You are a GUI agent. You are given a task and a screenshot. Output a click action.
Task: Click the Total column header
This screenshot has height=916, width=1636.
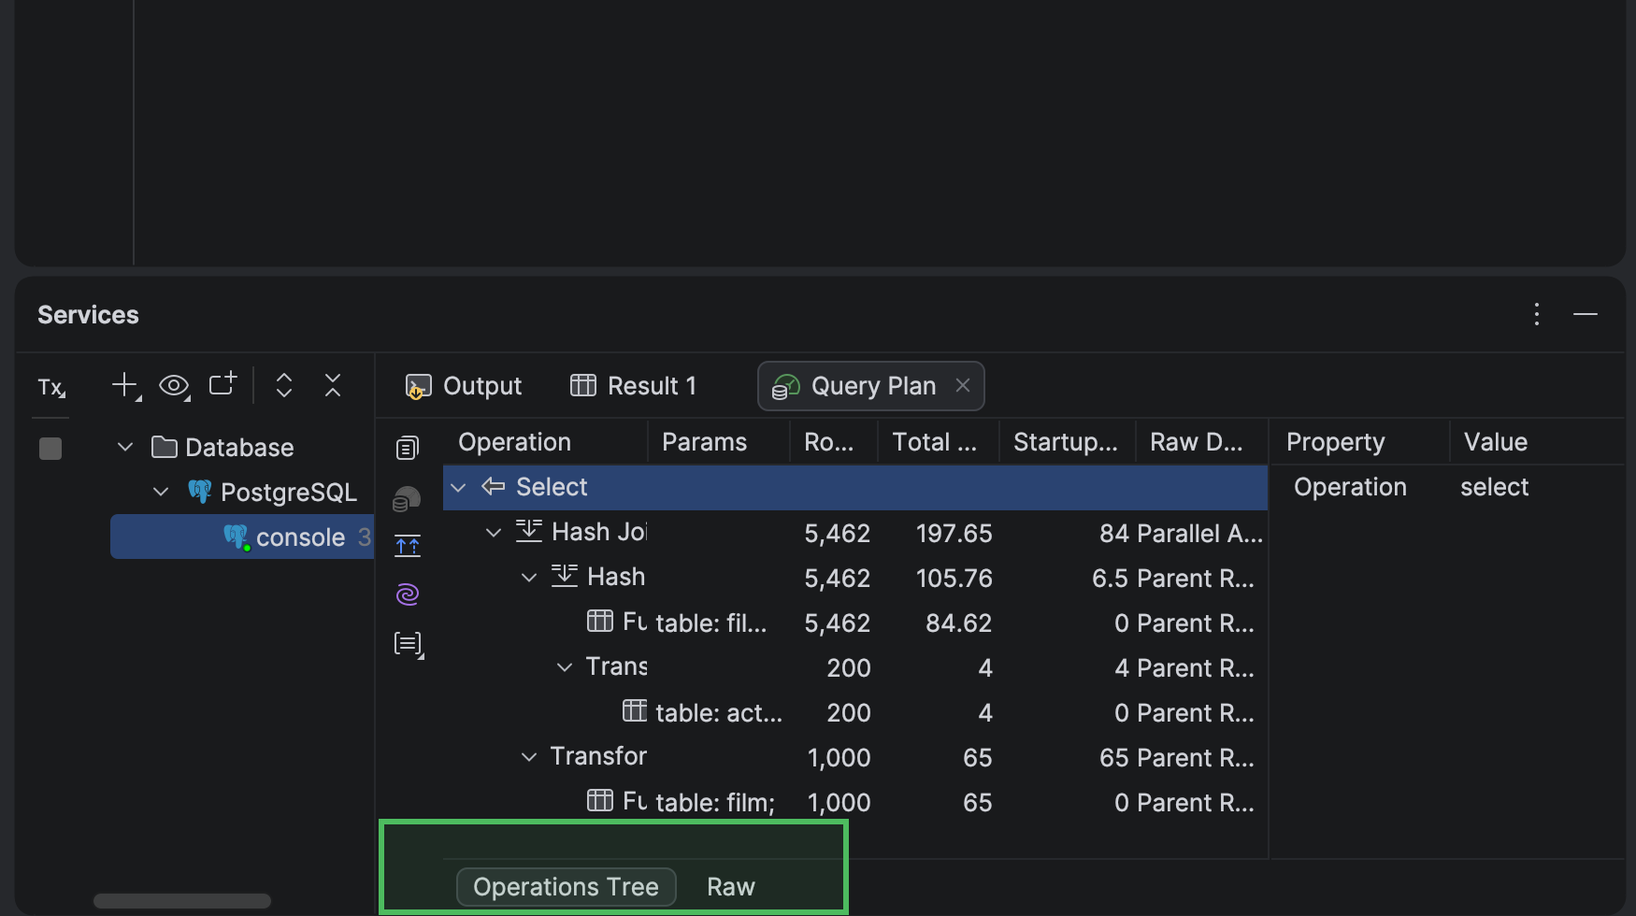click(938, 442)
